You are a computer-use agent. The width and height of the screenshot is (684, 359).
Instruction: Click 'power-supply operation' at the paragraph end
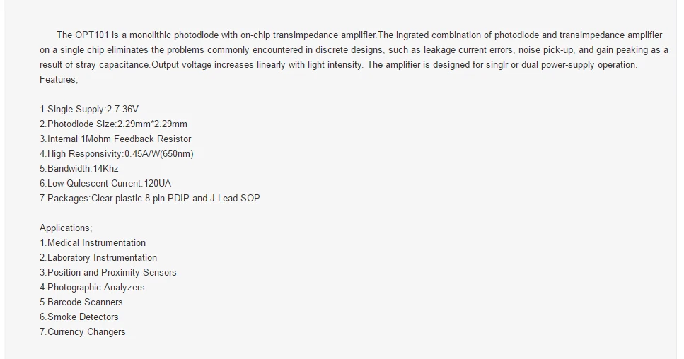point(589,65)
